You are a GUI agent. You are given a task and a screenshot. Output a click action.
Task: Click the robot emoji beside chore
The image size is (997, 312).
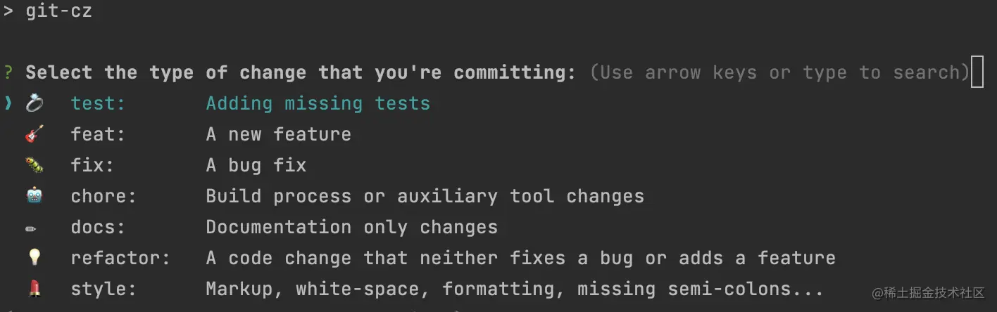coord(35,196)
